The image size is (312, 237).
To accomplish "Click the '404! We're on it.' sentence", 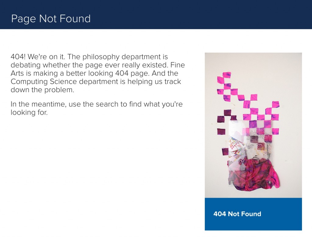I will click(x=38, y=57).
